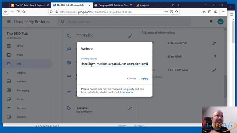Open Reviews in the sidebar
The height and width of the screenshot is (133, 237).
[x=21, y=82]
